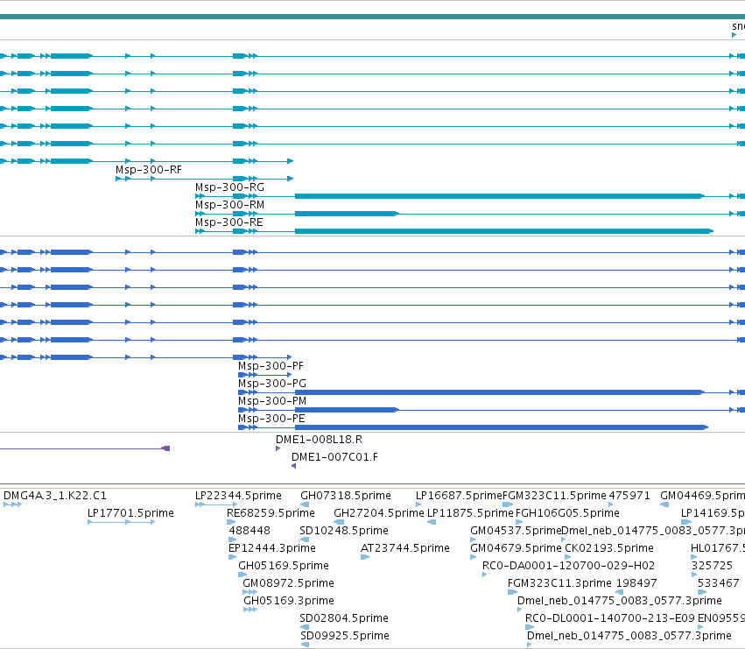Viewport: 745px width, 649px height.
Task: Click the Msp-300-RF transcript label
Action: [x=149, y=170]
